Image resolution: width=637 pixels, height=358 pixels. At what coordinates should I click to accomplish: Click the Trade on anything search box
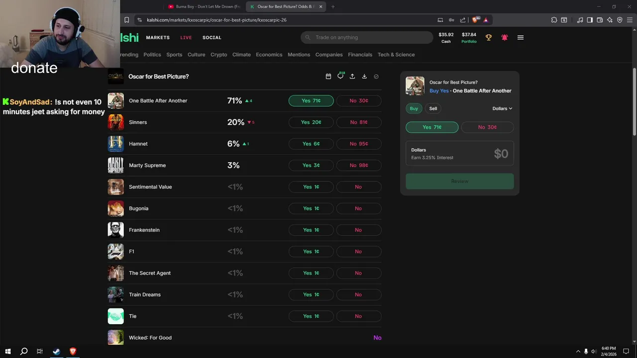[367, 37]
